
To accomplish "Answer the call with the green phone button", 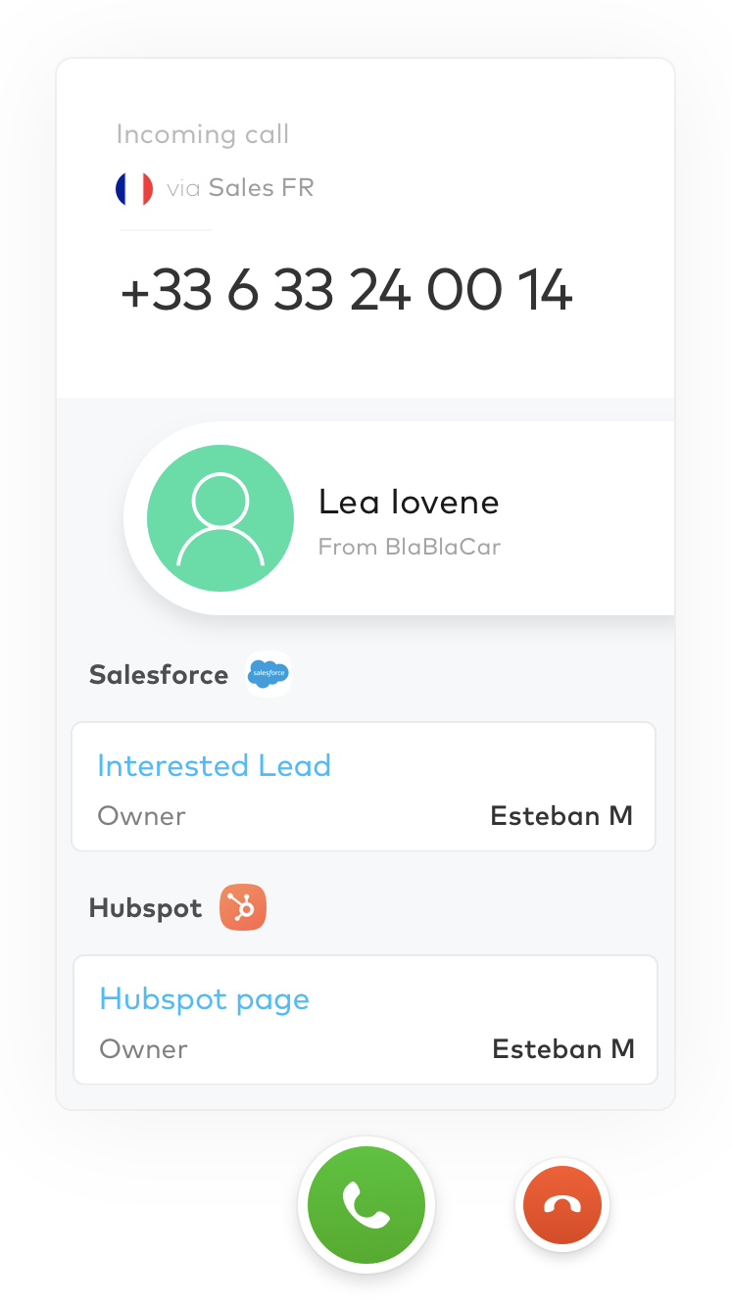I will point(366,1205).
